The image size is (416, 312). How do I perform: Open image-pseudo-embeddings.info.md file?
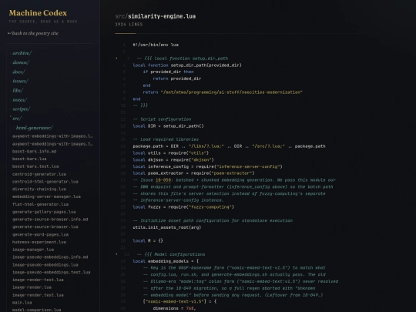coord(50,257)
